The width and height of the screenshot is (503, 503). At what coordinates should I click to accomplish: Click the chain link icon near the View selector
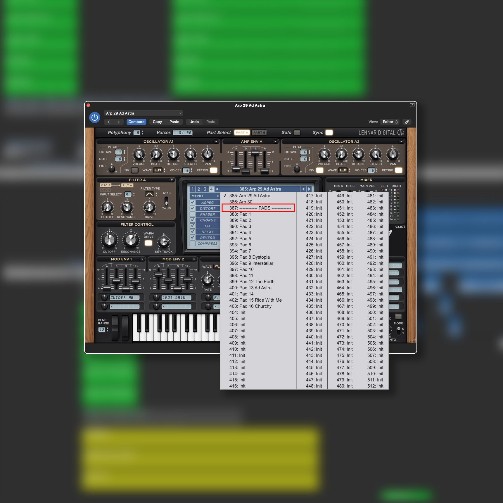[407, 122]
